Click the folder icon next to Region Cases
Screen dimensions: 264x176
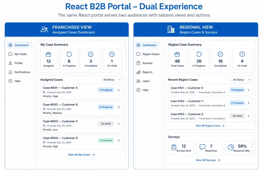(138, 54)
